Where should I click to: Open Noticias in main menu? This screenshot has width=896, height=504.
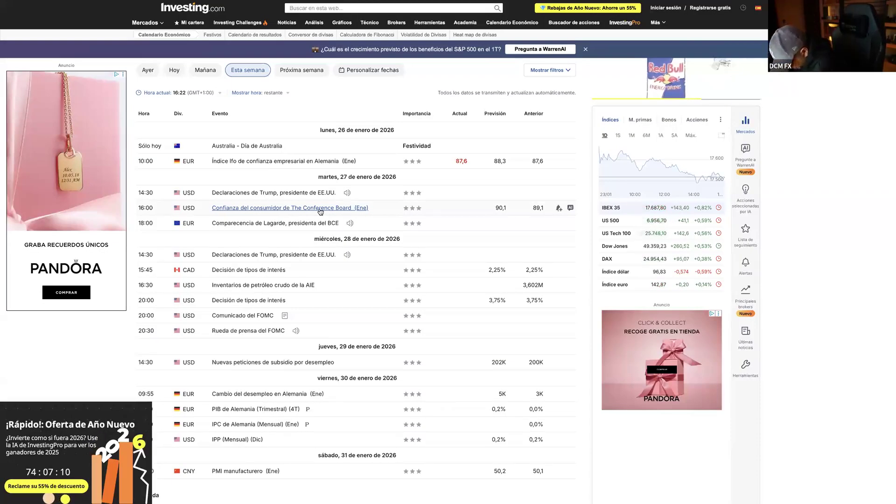point(287,22)
